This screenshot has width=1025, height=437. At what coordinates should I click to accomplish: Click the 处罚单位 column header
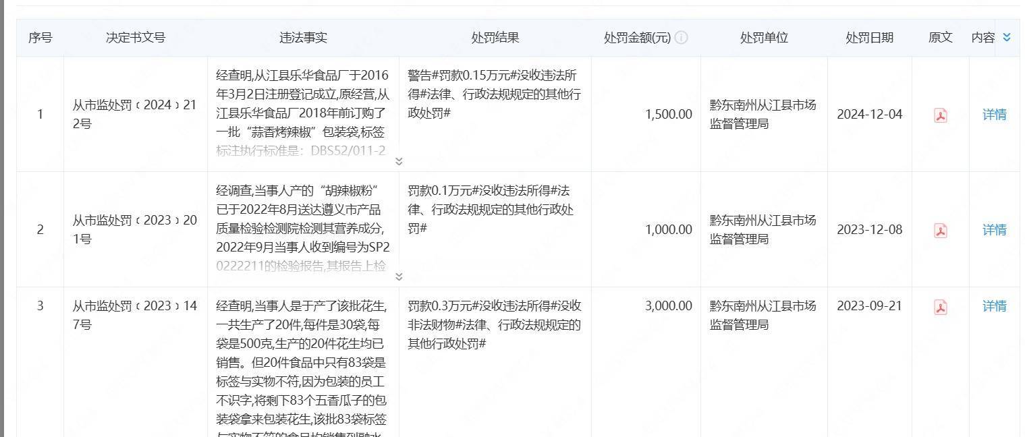point(764,38)
